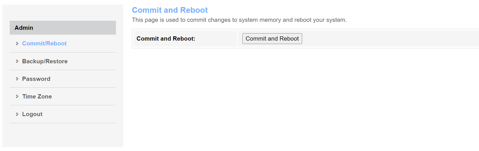The width and height of the screenshot is (479, 151).
Task: Click the arrow bullet beside Backup/Restore
Action: point(17,61)
